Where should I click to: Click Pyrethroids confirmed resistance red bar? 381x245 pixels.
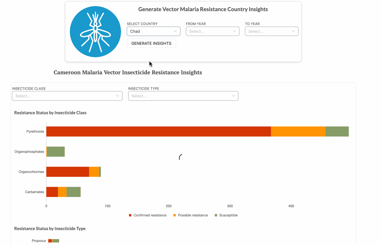click(158, 131)
